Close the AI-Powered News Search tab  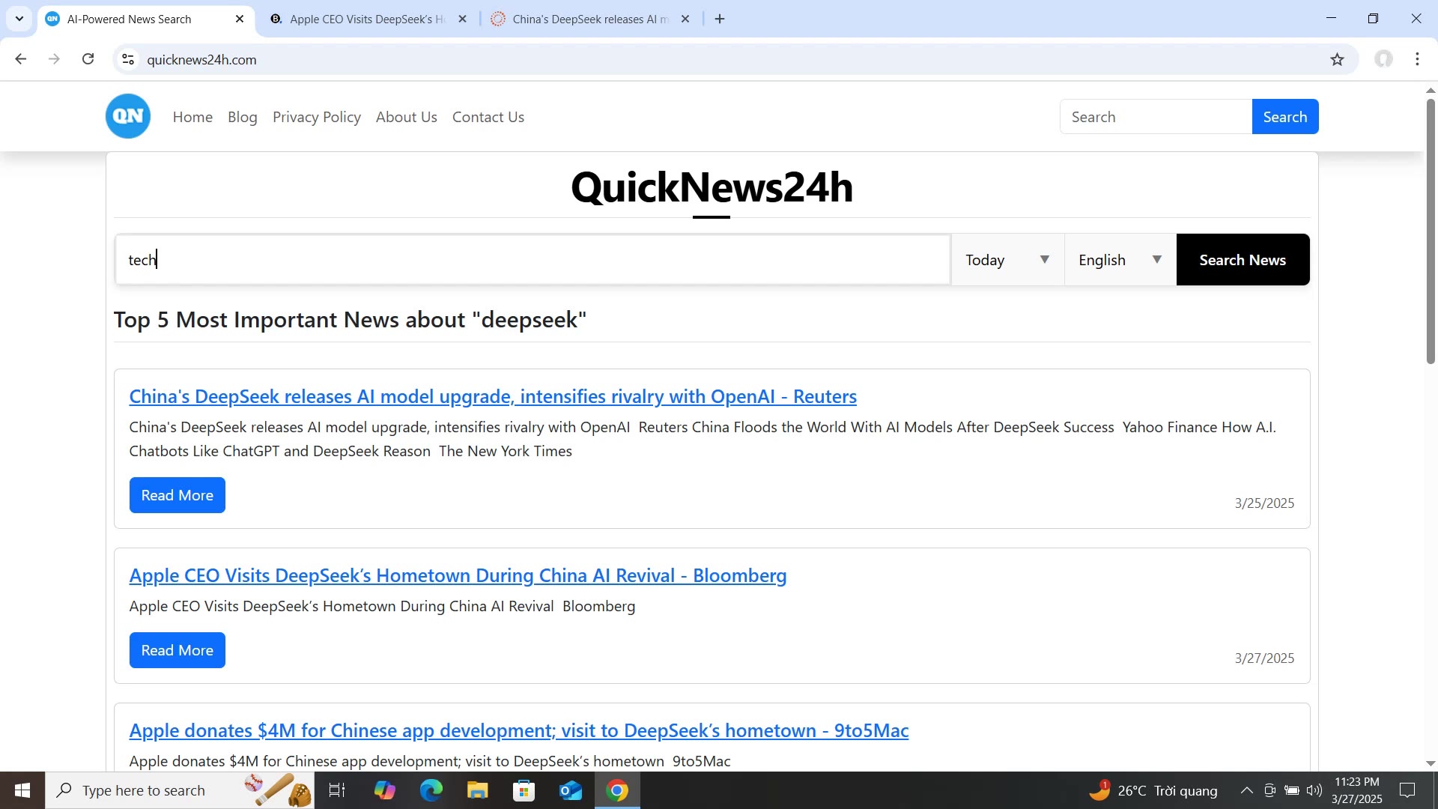(x=240, y=19)
